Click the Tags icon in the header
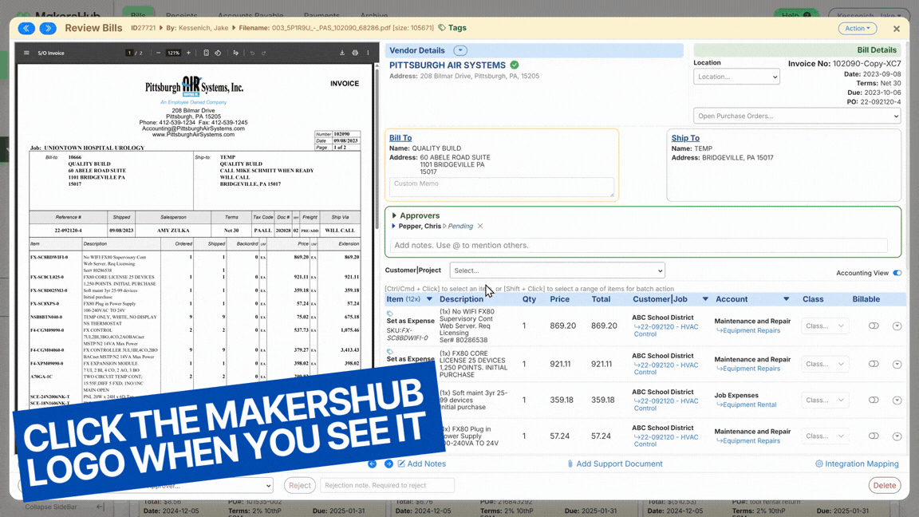This screenshot has width=919, height=517. (x=442, y=28)
